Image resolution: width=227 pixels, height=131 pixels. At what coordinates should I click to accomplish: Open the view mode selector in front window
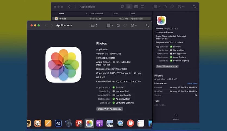tap(94, 25)
